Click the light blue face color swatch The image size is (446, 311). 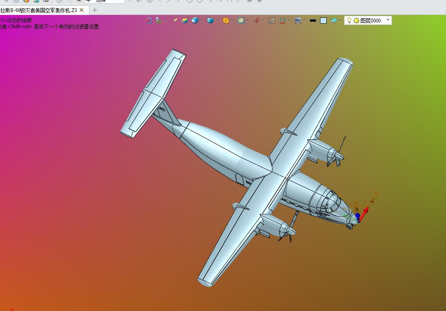pos(323,20)
